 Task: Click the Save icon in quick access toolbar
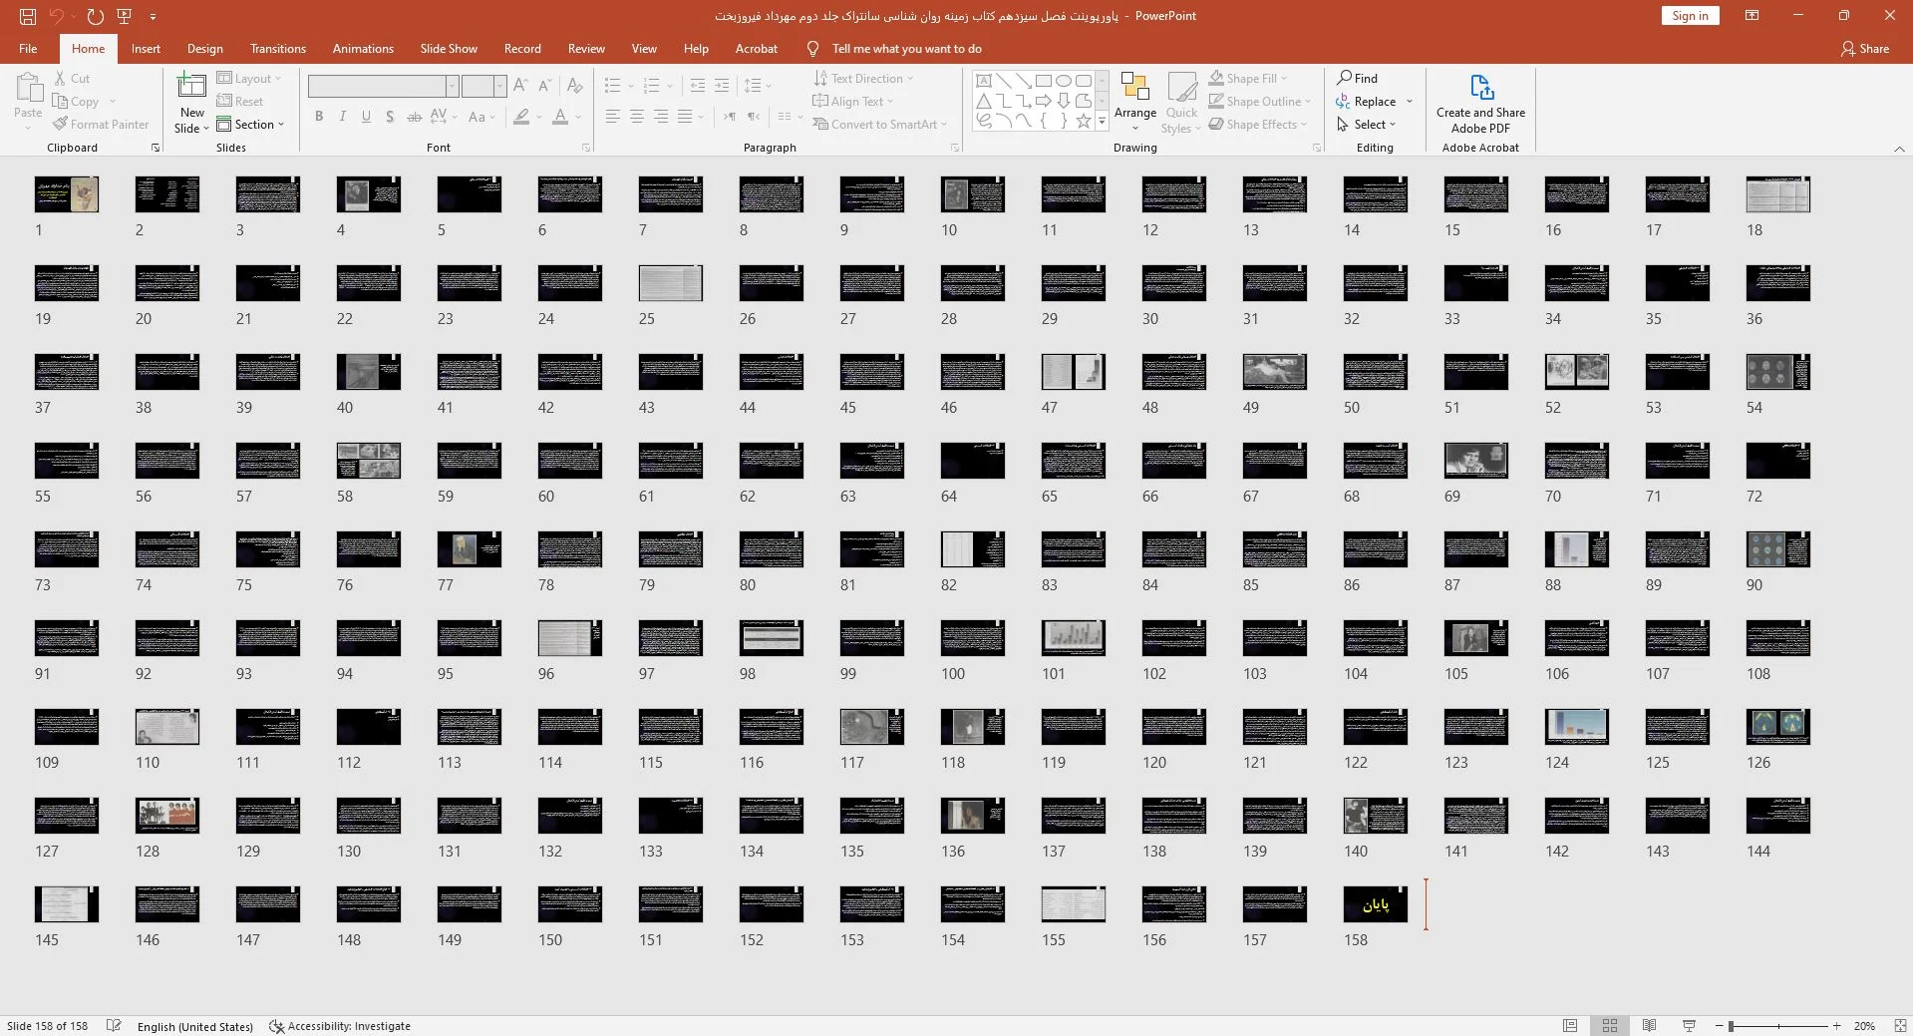point(28,16)
